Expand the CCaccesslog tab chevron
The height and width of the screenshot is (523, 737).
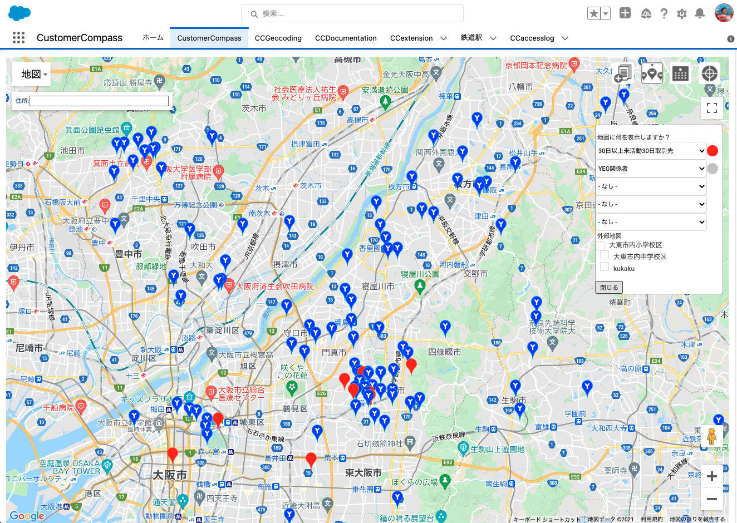click(x=565, y=38)
